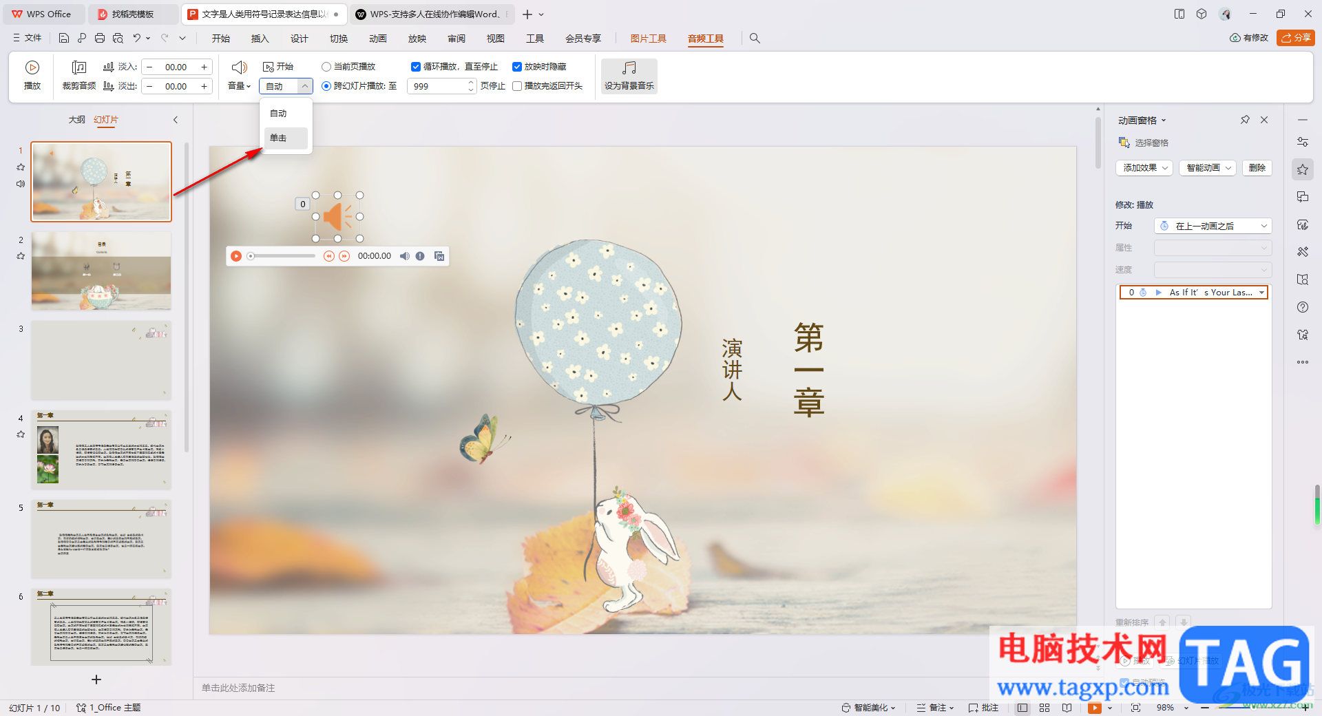
Task: Click the save icon in quick toolbar
Action: 64,39
